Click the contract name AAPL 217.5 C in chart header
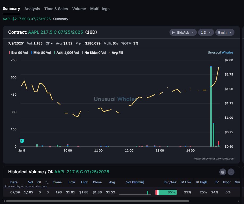The height and width of the screenshot is (204, 244). click(55, 32)
